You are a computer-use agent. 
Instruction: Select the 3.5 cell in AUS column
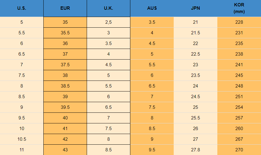pos(152,22)
